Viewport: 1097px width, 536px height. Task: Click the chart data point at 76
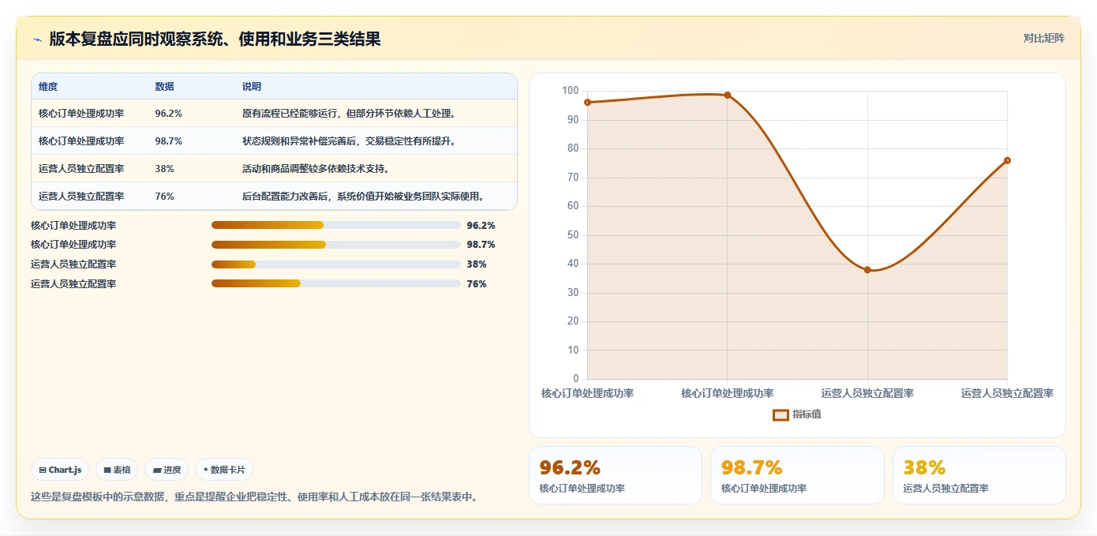[x=1007, y=160]
